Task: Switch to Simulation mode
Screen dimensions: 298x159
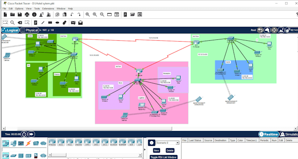Action: coord(289,134)
